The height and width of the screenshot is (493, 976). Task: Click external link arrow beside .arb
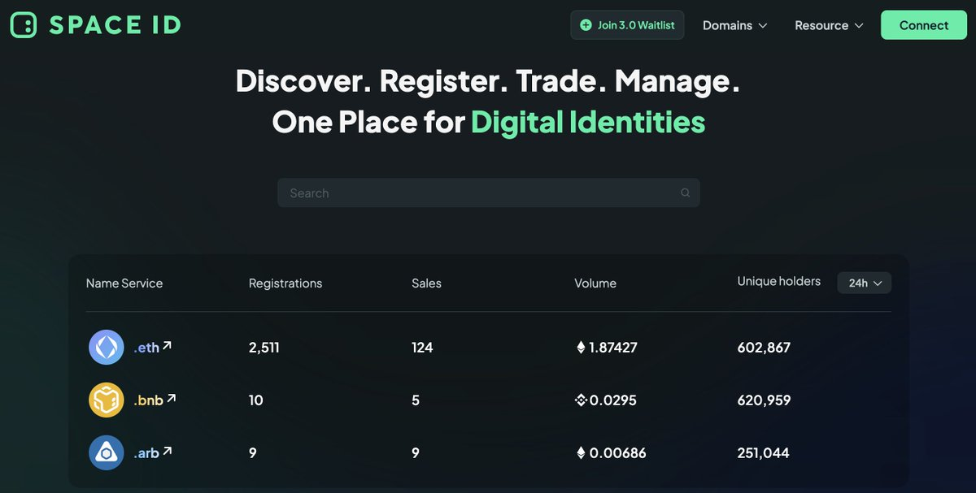coord(167,452)
